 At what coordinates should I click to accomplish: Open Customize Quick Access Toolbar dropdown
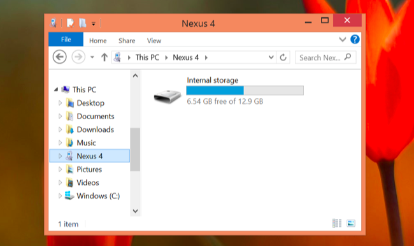94,24
